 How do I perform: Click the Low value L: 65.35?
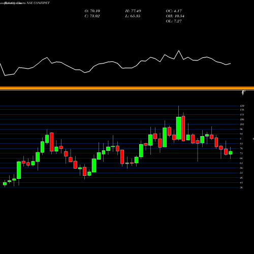point(133,16)
